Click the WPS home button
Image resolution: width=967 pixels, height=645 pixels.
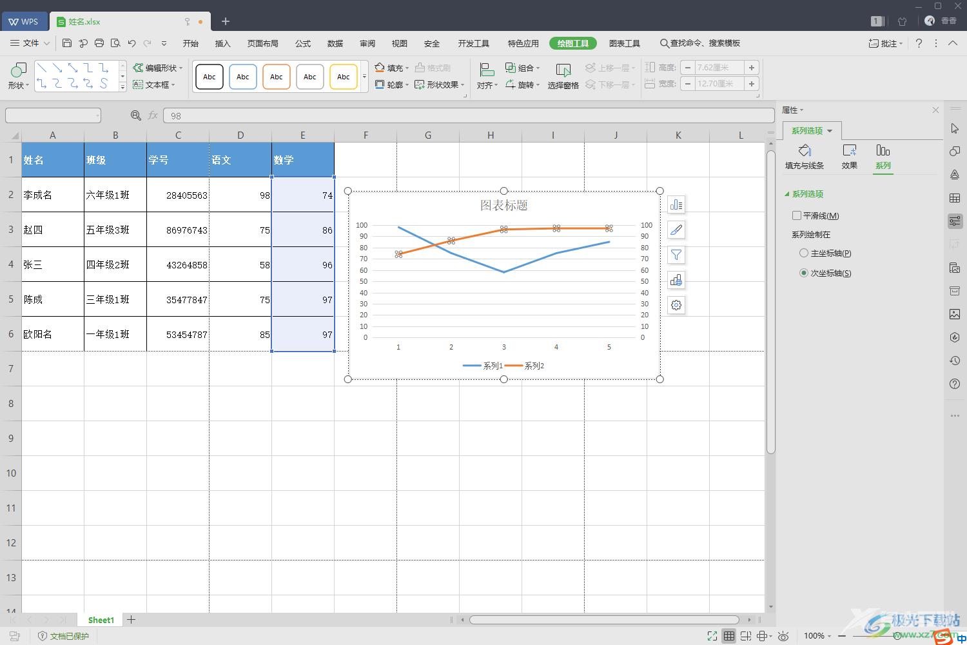tap(24, 21)
